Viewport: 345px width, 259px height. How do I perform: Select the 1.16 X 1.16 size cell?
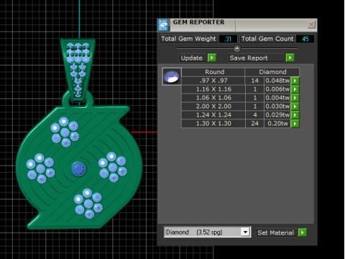(213, 89)
